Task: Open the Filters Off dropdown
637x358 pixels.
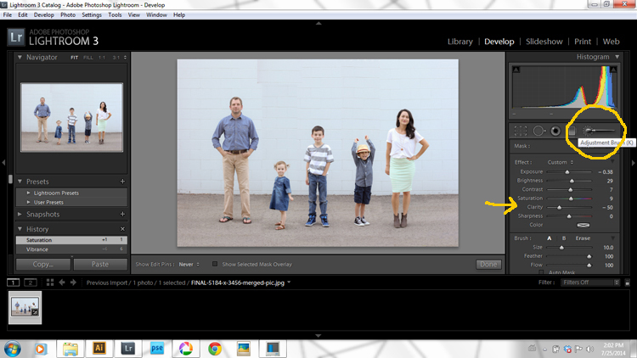Action: [590, 282]
